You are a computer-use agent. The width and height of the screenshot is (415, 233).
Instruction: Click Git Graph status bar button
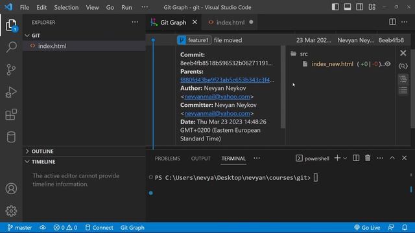(132, 227)
